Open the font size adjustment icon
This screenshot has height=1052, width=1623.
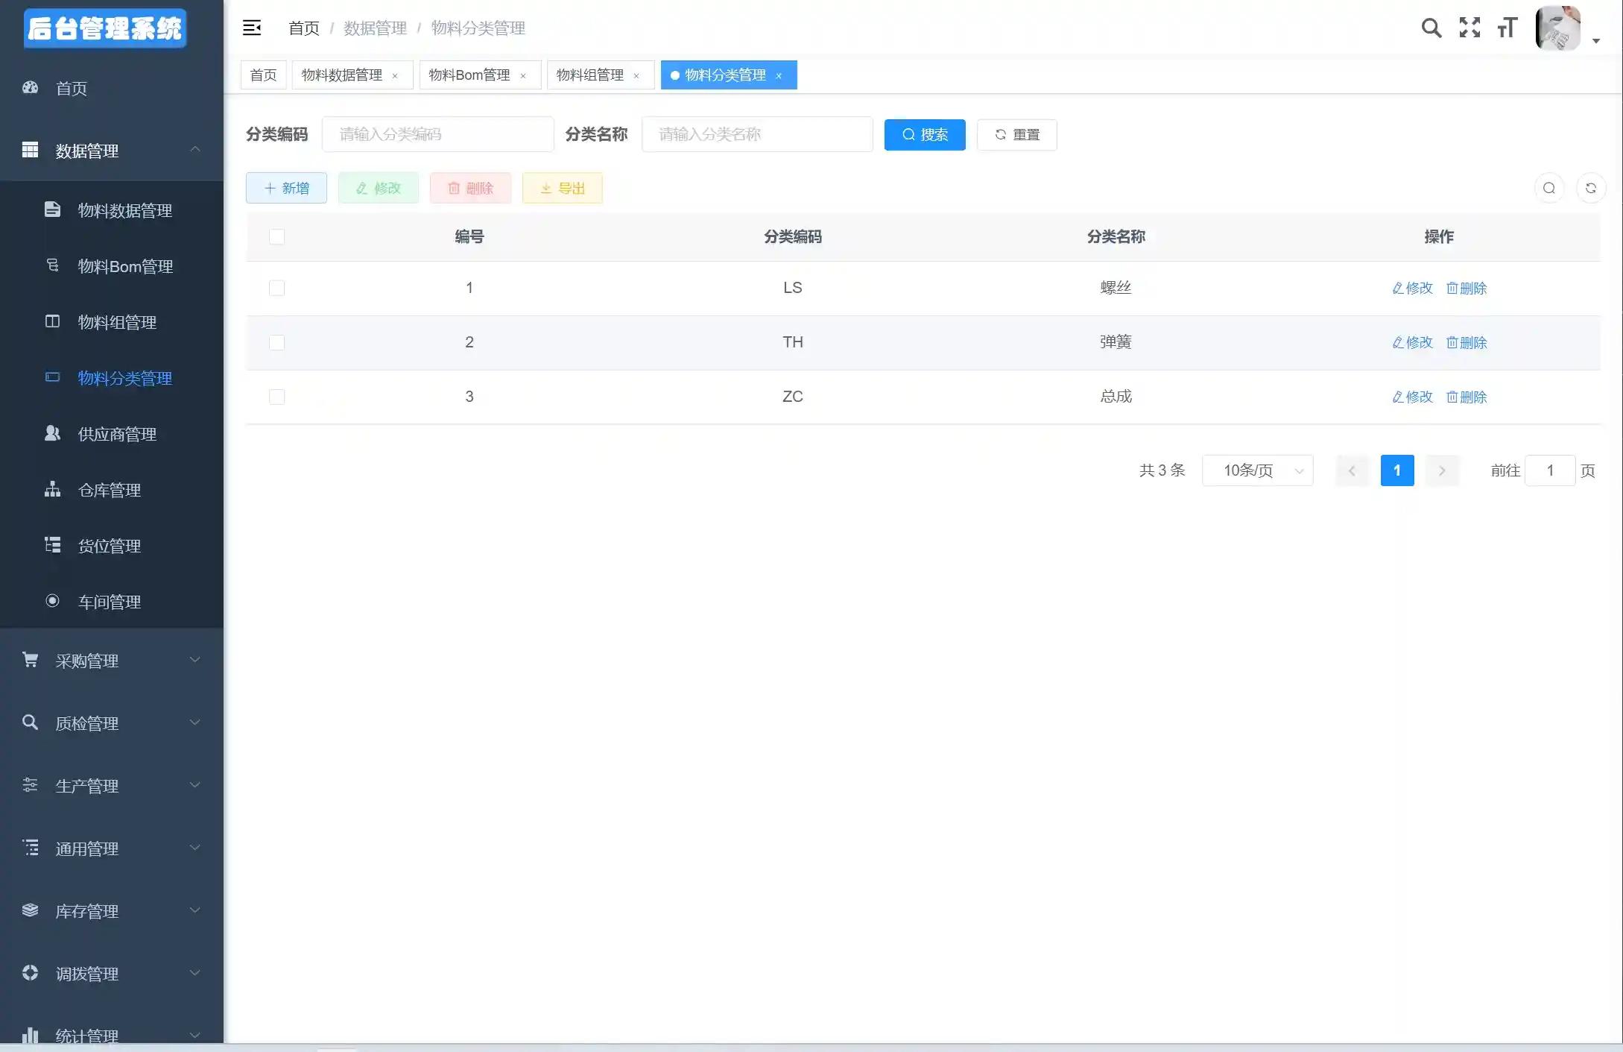tap(1507, 28)
